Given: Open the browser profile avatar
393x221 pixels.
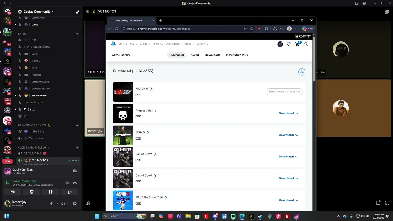Looking at the screenshot, I should point(289,29).
